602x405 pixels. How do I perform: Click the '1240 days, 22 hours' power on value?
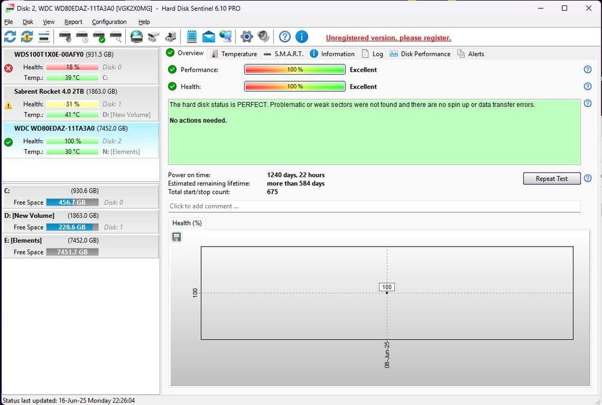point(296,175)
